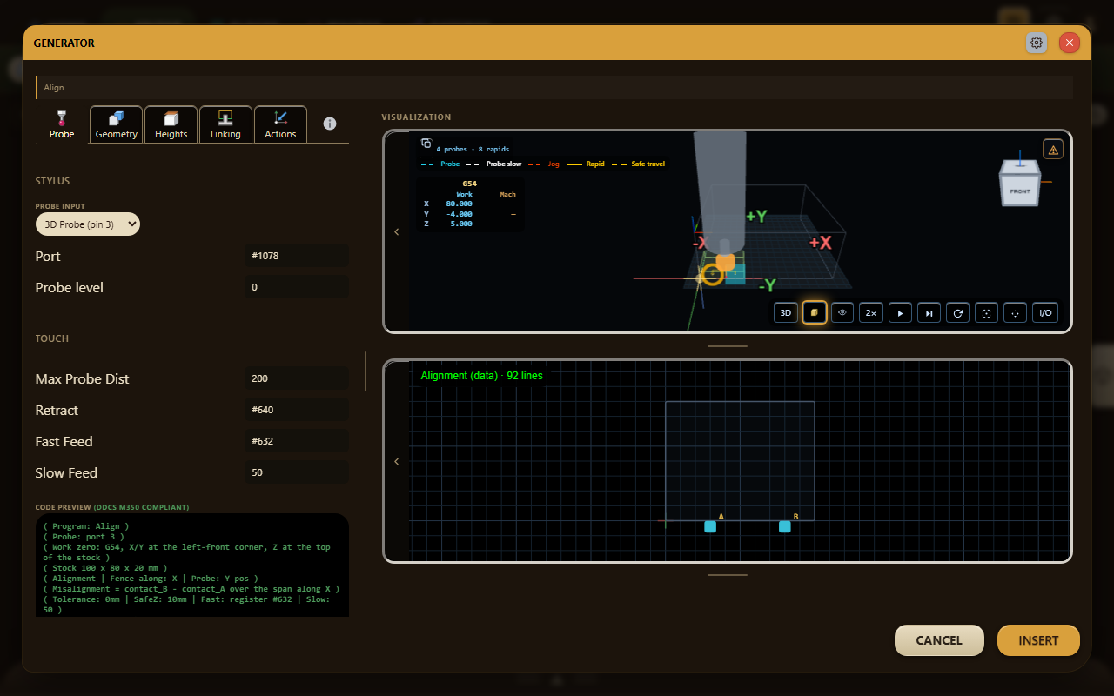The width and height of the screenshot is (1114, 696).
Task: Edit the Retract field
Action: [297, 410]
